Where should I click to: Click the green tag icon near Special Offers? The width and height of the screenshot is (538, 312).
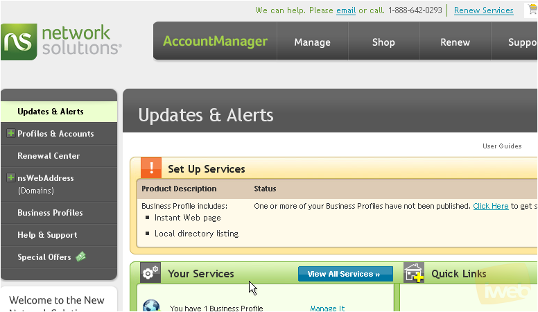pos(80,256)
